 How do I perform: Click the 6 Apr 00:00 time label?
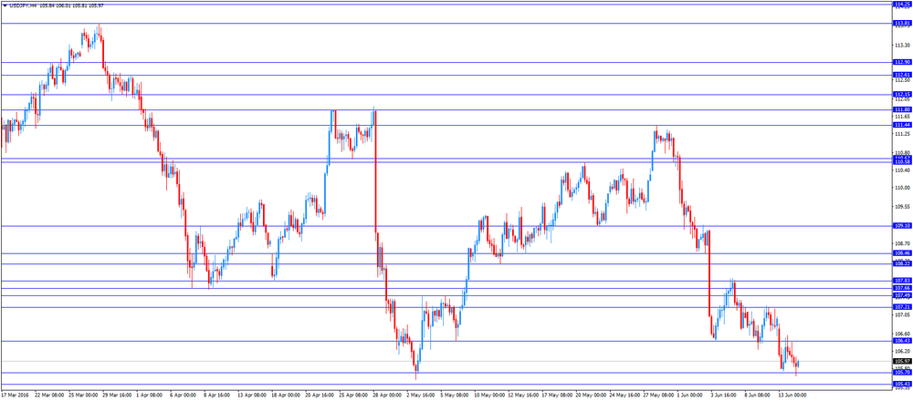pos(184,395)
